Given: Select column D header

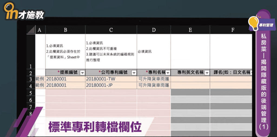Looking at the screenshot, I should 154,30.
